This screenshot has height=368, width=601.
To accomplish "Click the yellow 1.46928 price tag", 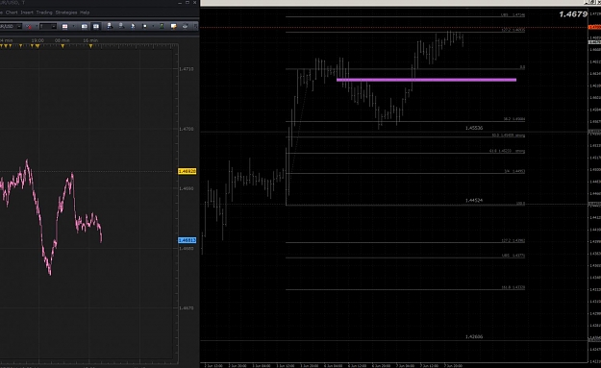I will (x=188, y=171).
